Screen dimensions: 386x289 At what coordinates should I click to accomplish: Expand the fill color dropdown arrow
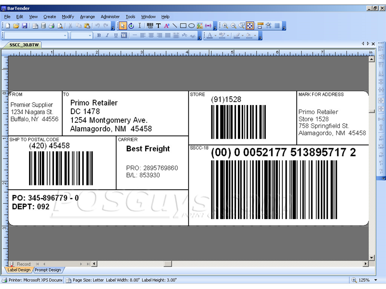(x=255, y=36)
